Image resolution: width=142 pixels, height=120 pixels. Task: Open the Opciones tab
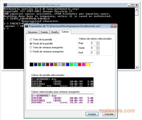[32, 32]
